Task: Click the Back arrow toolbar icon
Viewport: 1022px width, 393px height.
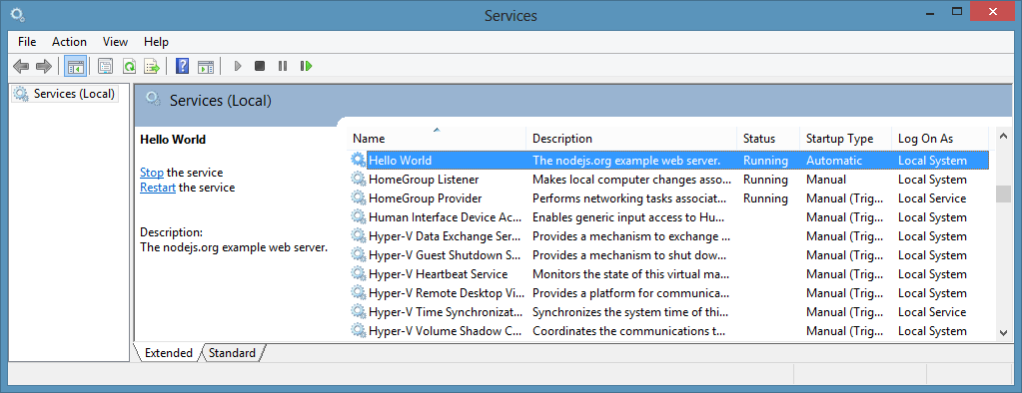Action: click(x=21, y=66)
